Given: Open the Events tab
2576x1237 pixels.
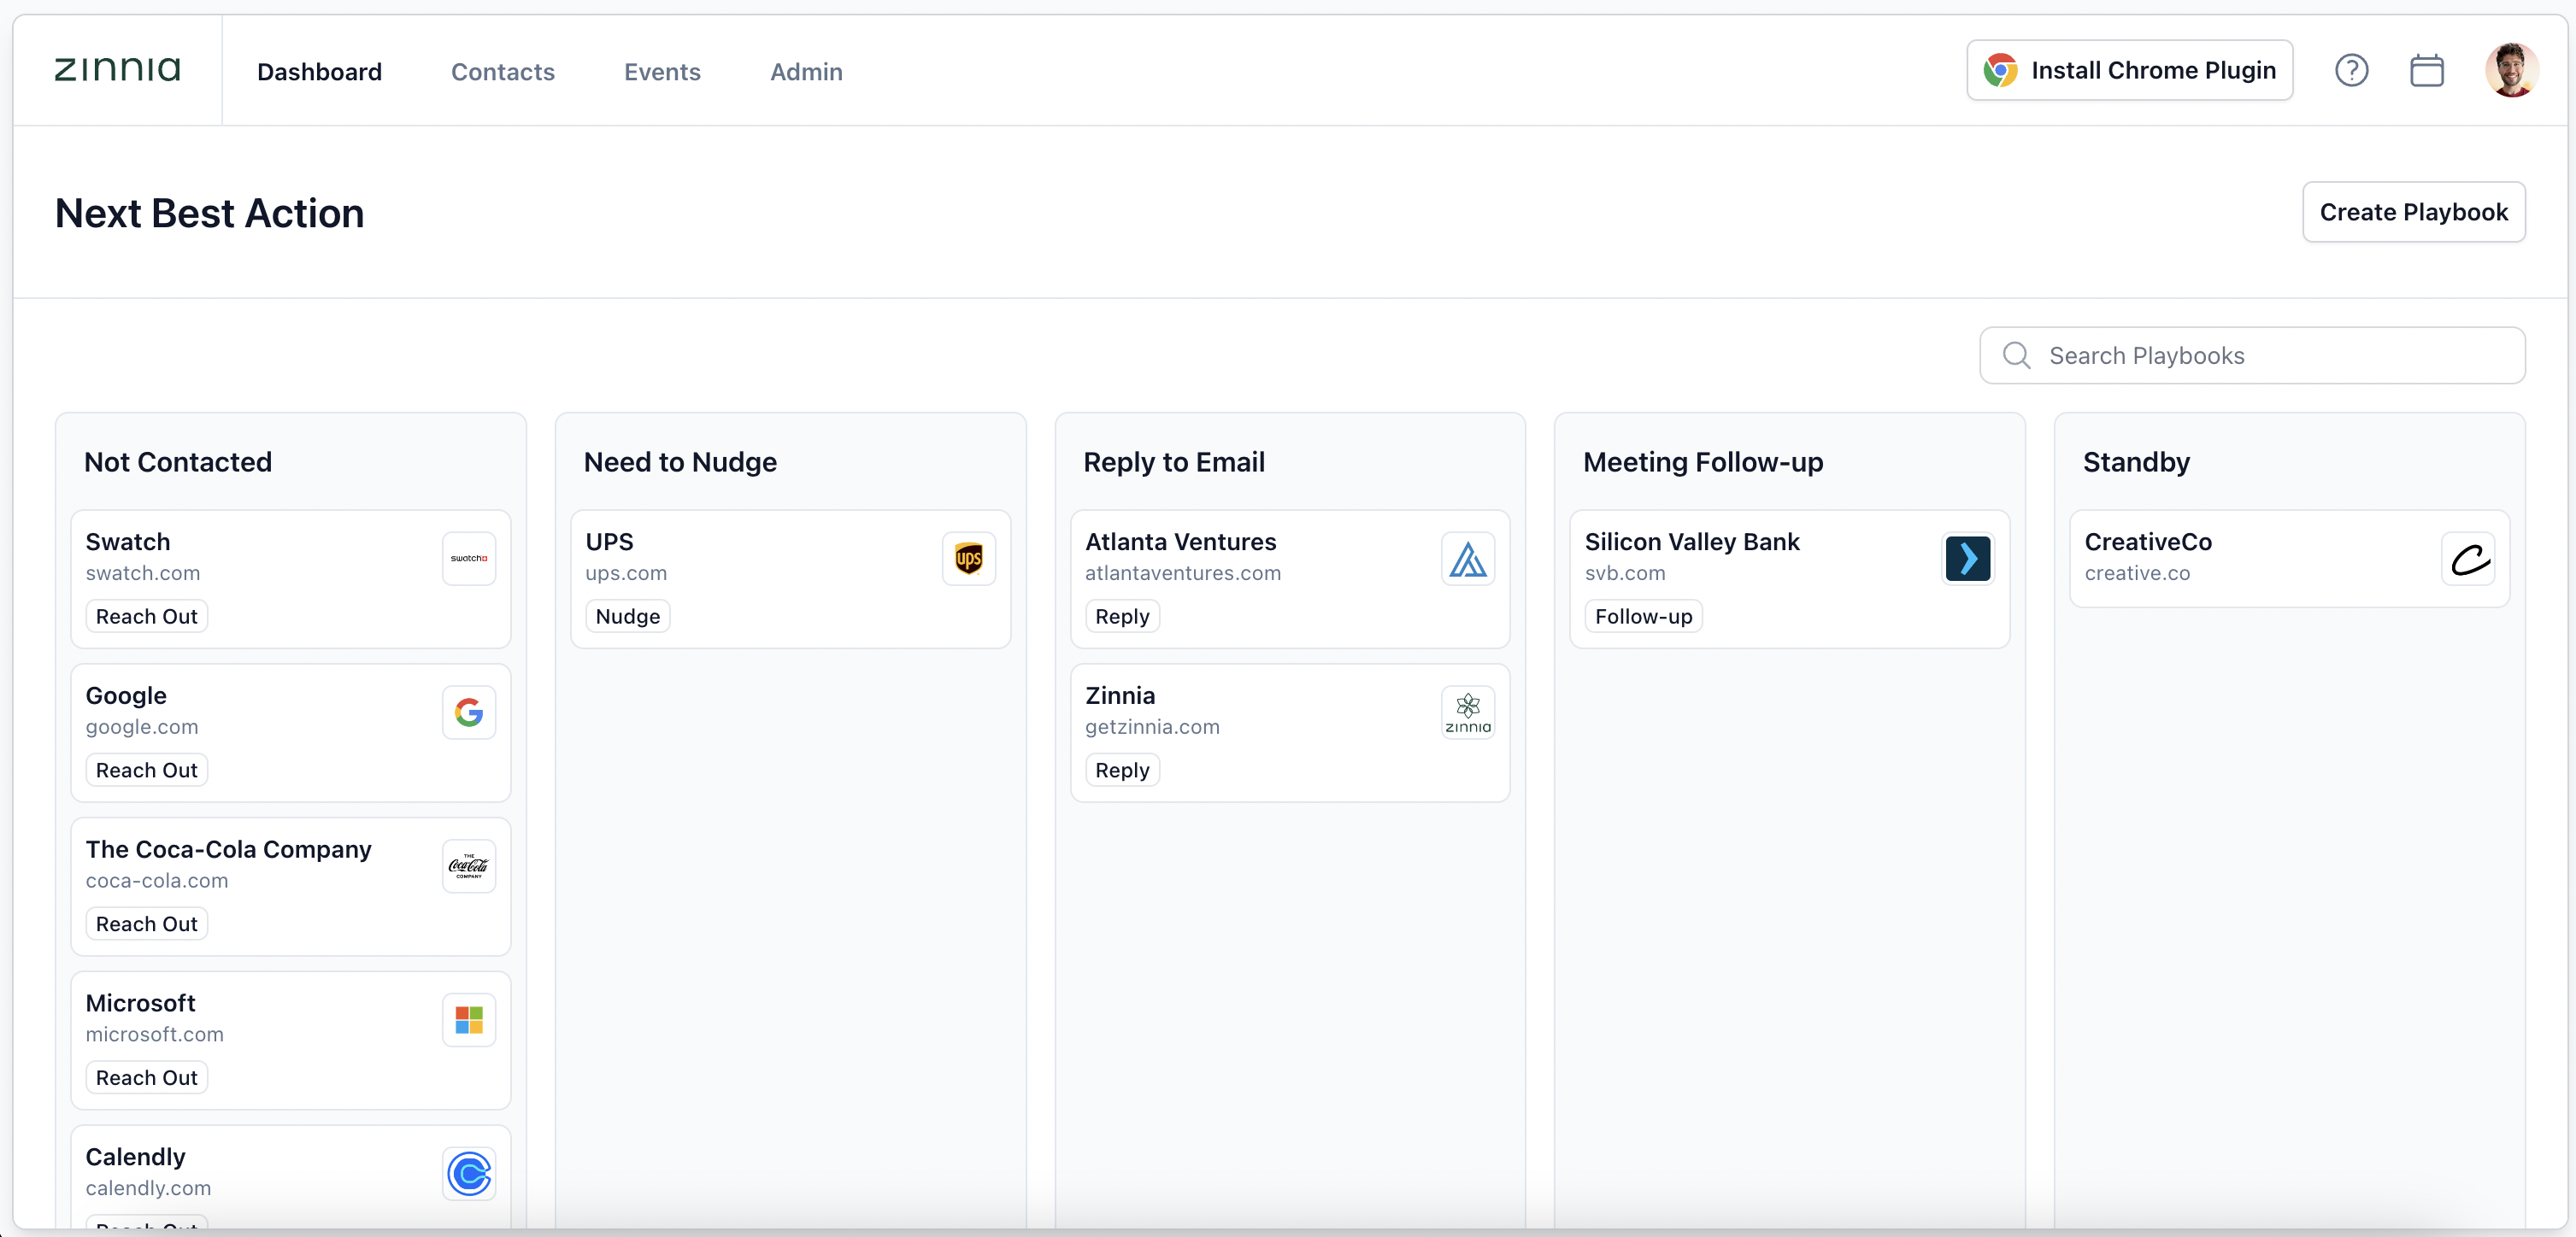Looking at the screenshot, I should click(662, 72).
